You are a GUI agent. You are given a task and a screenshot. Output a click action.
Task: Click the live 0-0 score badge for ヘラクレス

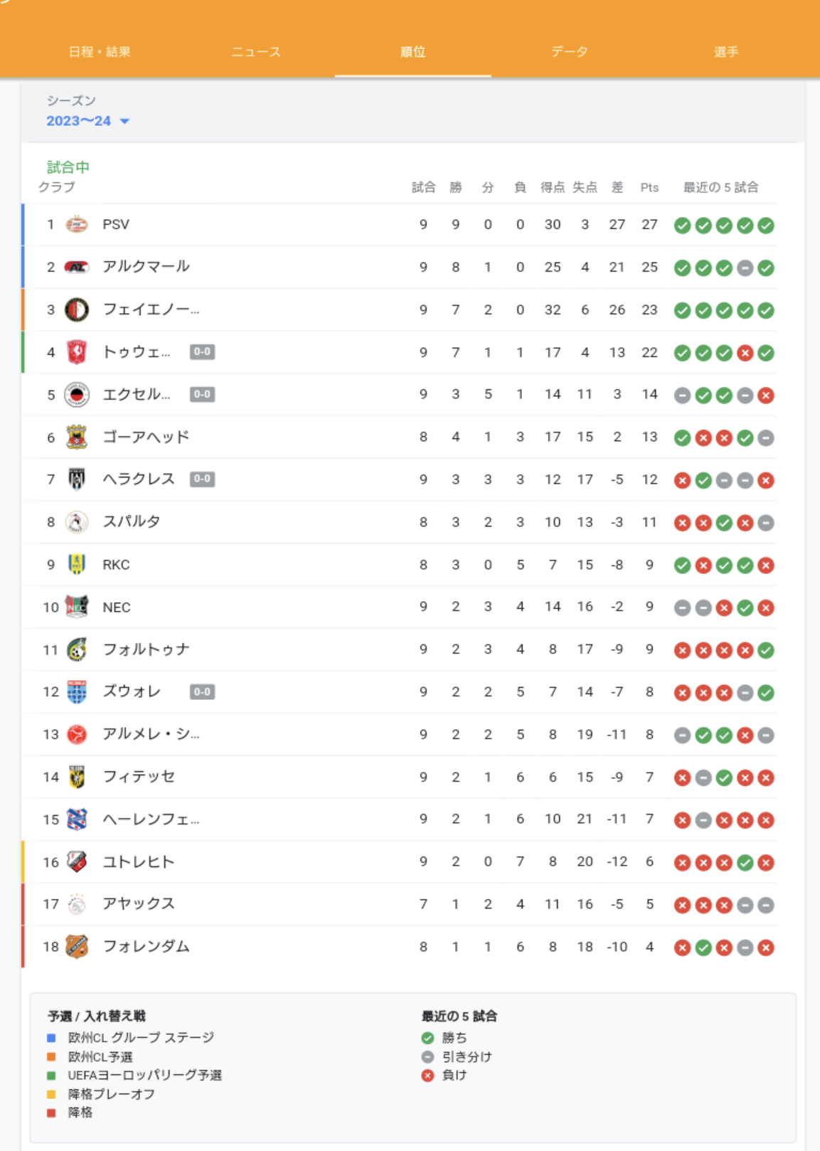[x=203, y=479]
